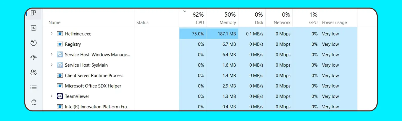Sort by the Name column header
The image size is (402, 121).
(x=54, y=22)
